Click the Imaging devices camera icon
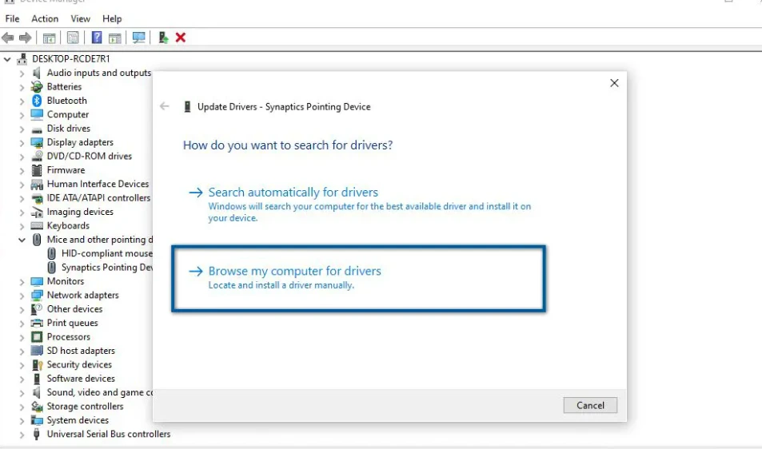The image size is (762, 449). [x=37, y=213]
